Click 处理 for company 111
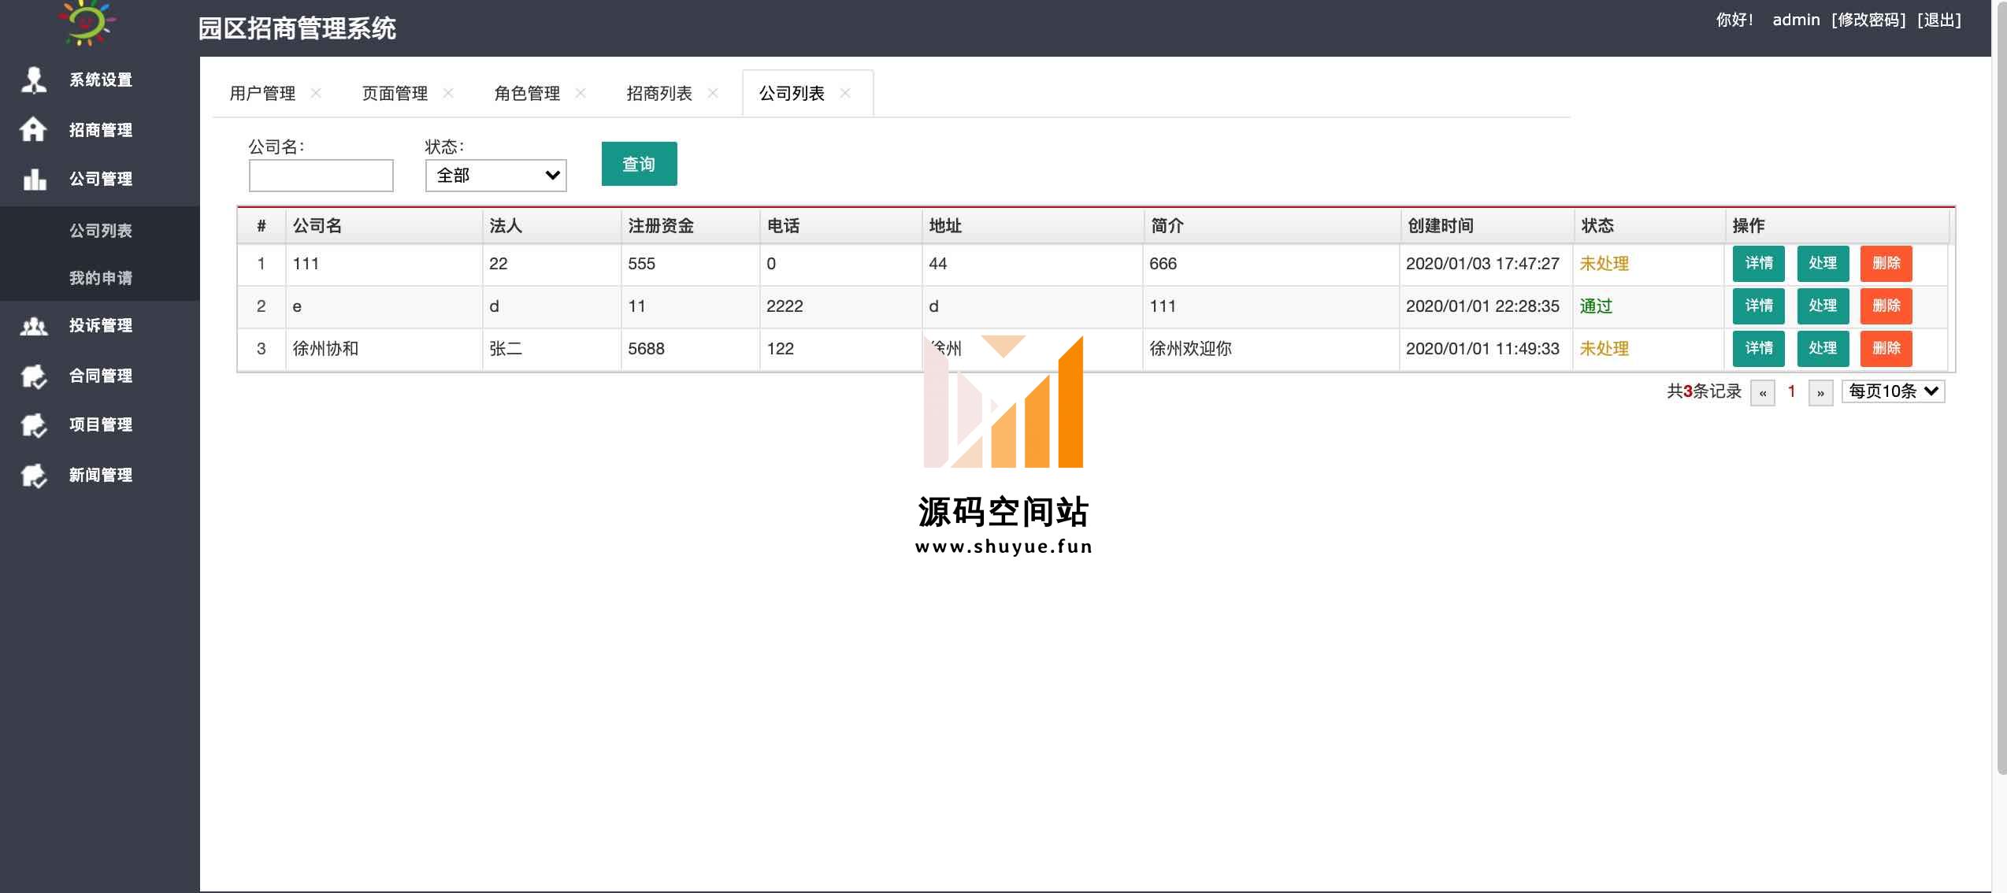2007x893 pixels. click(1823, 263)
